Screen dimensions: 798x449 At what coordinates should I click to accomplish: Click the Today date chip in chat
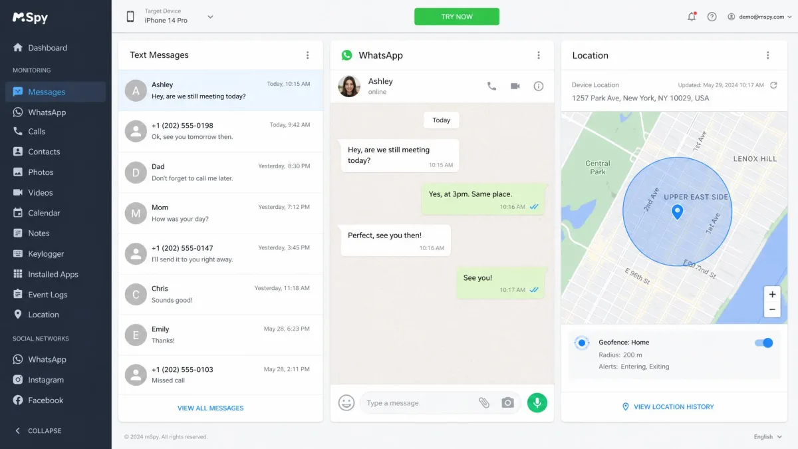[442, 120]
